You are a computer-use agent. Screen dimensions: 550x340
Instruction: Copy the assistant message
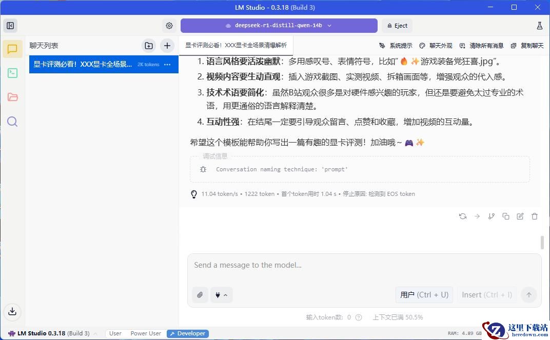tap(506, 216)
